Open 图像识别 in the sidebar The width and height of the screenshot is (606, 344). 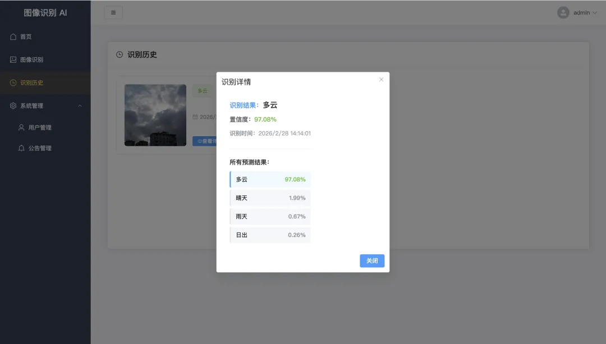45,59
